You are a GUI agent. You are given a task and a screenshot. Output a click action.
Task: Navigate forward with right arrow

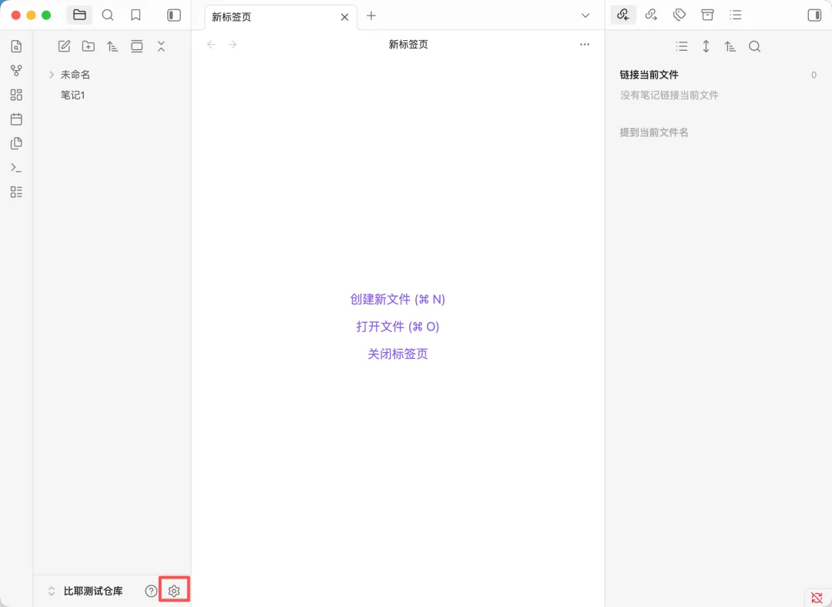[x=233, y=45]
